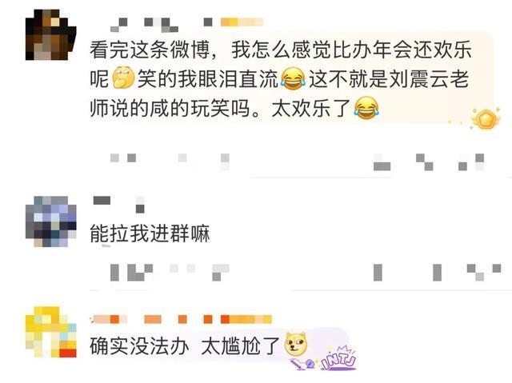Select the comment 确实没法办 太尴尬了

tap(185, 345)
